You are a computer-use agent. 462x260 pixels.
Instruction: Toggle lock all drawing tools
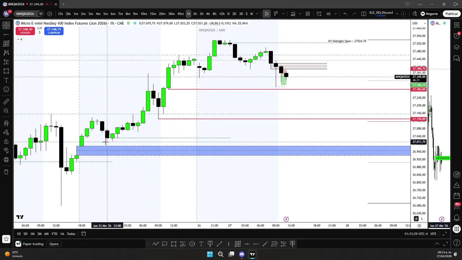[x=6, y=142]
